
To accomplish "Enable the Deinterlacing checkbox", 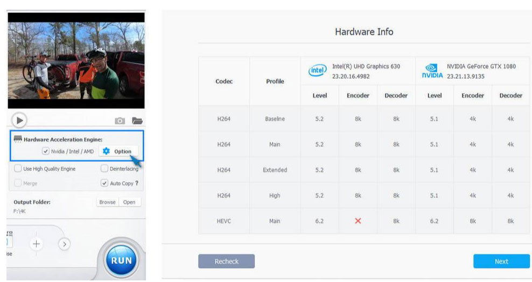I will tap(104, 168).
